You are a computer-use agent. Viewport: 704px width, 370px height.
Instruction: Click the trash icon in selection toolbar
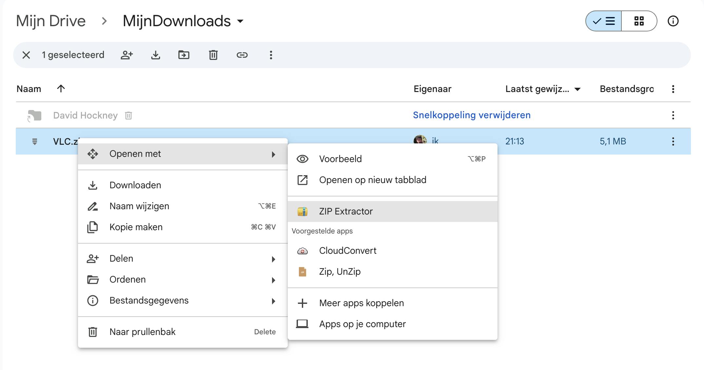coord(213,55)
